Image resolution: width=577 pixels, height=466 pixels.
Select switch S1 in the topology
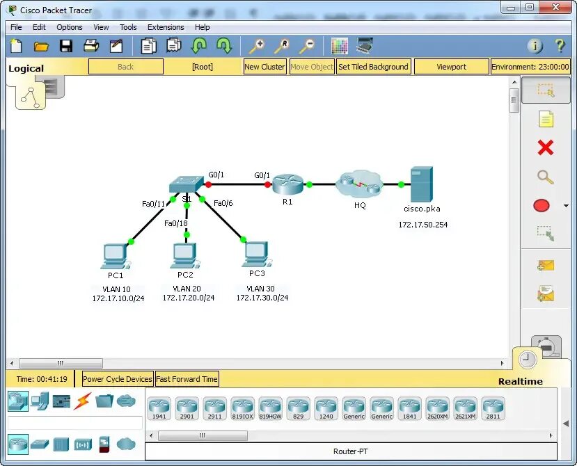187,184
